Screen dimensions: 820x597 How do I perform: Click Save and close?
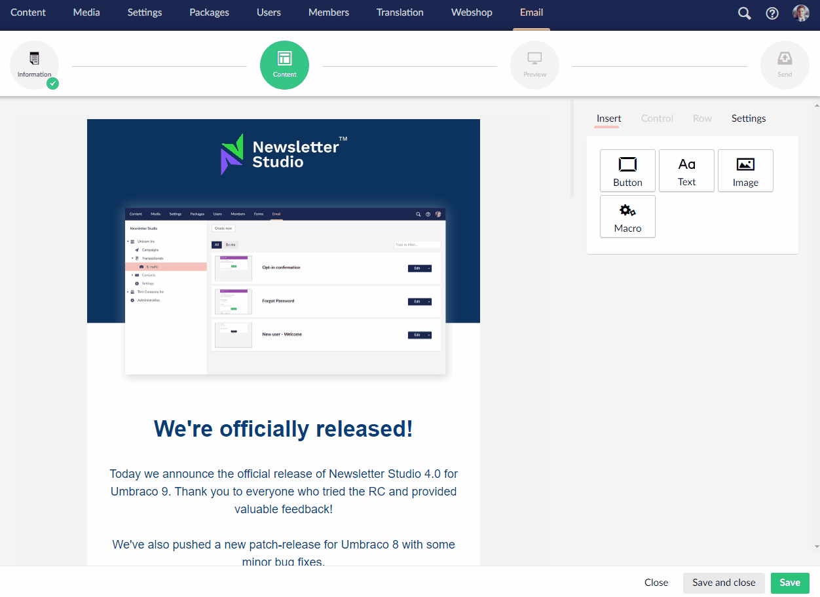point(724,583)
